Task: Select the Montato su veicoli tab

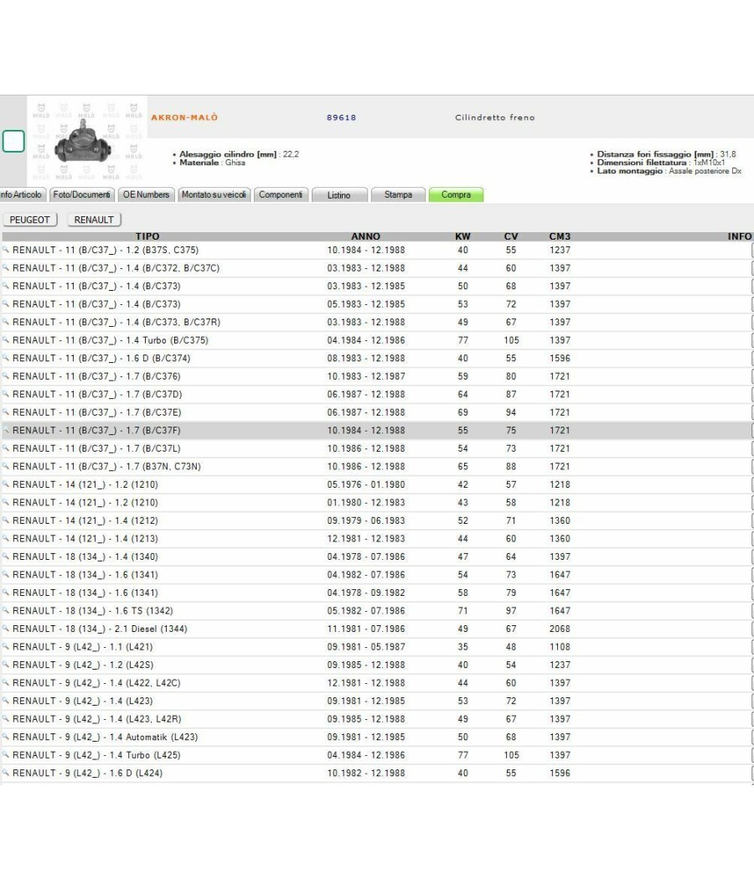Action: tap(214, 194)
